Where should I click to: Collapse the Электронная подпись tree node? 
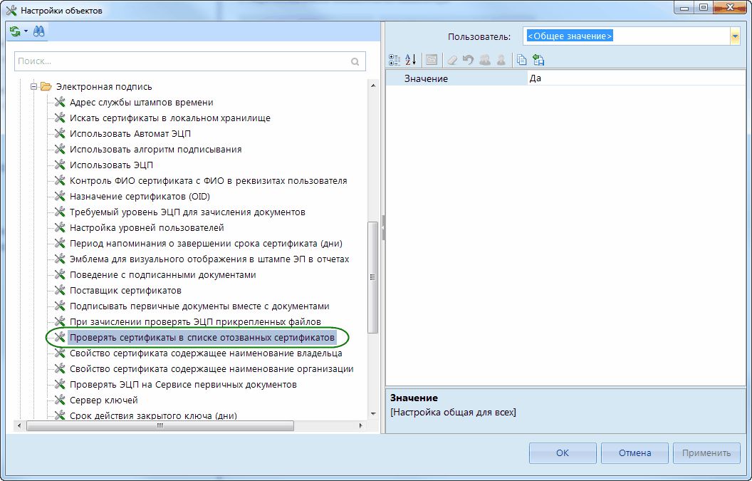(33, 87)
